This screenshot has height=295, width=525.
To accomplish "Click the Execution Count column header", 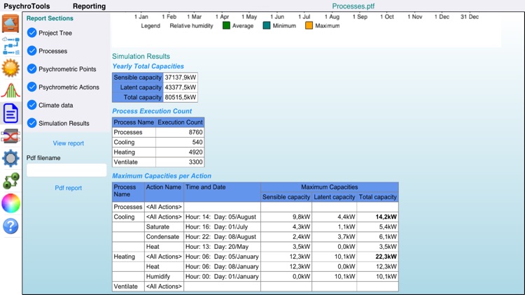I will point(180,122).
